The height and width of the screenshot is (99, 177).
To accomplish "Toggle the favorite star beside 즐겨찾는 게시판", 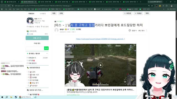I will (27, 54).
